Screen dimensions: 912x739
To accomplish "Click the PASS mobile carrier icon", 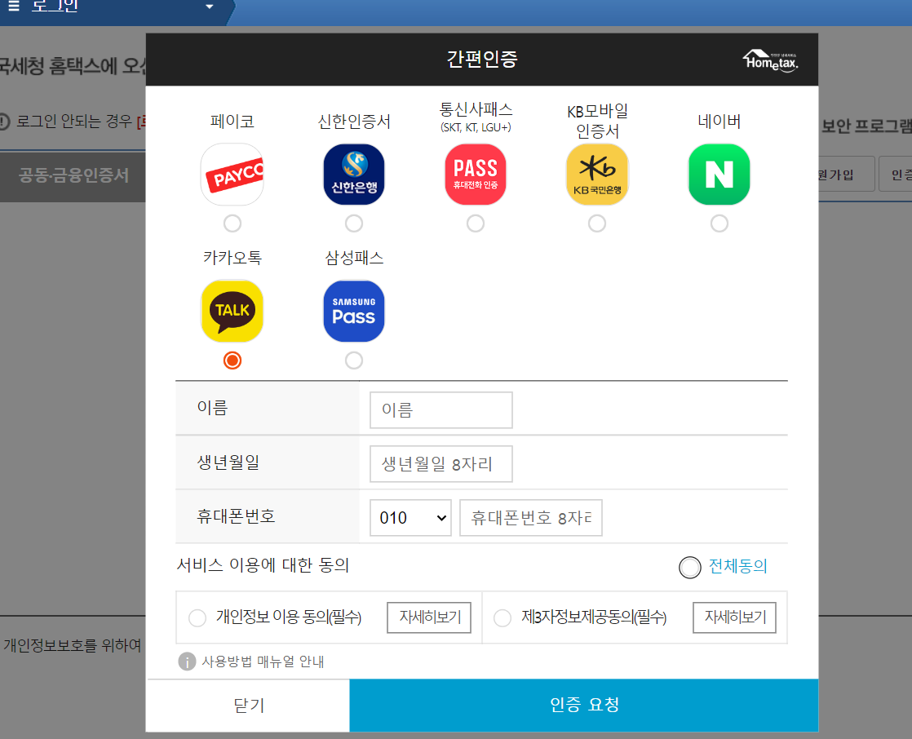I will (x=476, y=175).
